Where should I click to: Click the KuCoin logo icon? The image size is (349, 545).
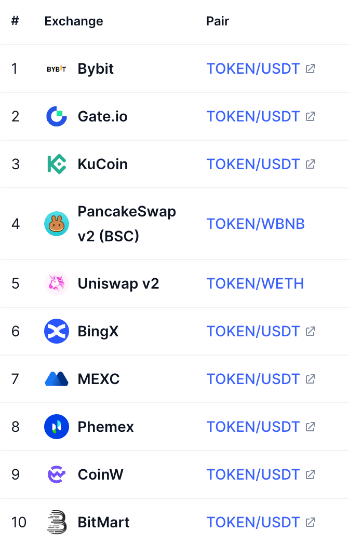(x=56, y=164)
